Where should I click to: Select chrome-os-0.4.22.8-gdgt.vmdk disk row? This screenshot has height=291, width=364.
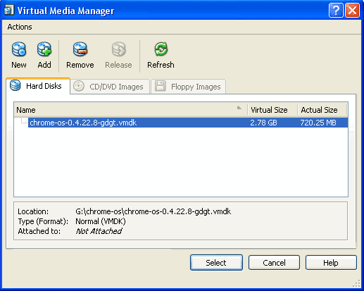point(188,123)
